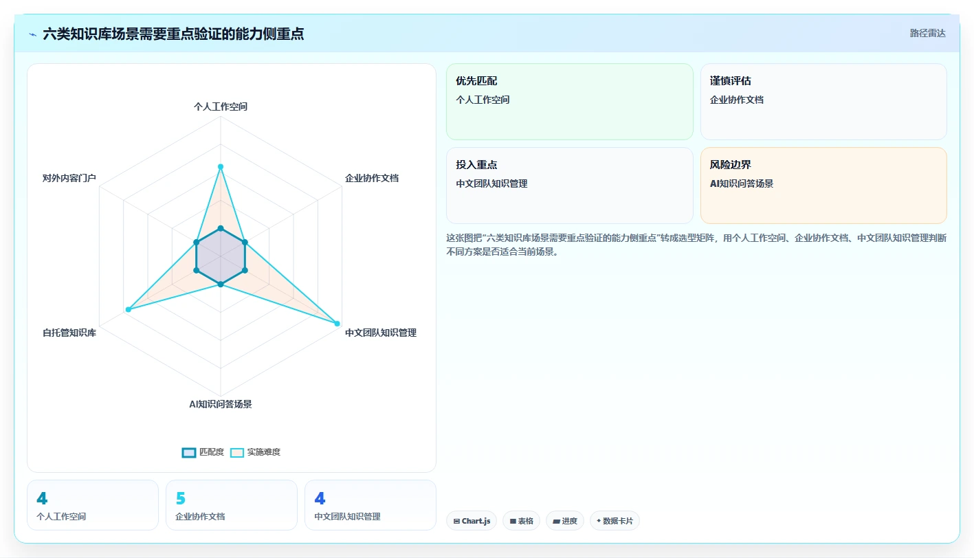The width and height of the screenshot is (974, 558).
Task: Click 实施难度 data point on 个人工作空间 axis
Action: 221,166
